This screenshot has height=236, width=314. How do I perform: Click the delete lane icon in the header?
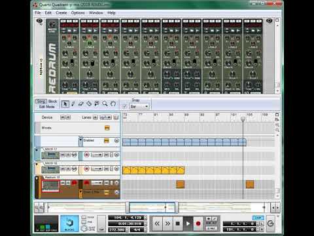point(116,117)
